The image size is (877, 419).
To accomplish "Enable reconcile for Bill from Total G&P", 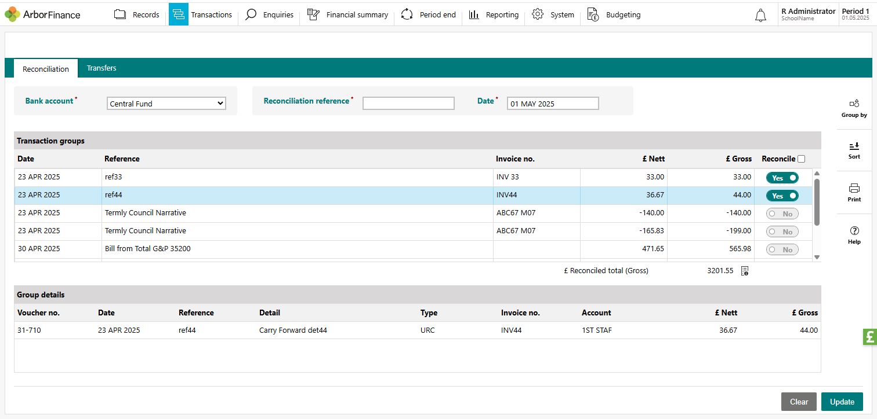I will pyautogui.click(x=782, y=249).
